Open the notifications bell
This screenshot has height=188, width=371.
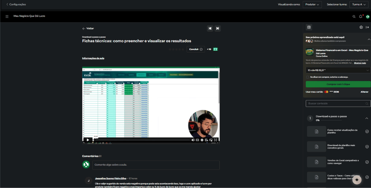tap(361, 16)
